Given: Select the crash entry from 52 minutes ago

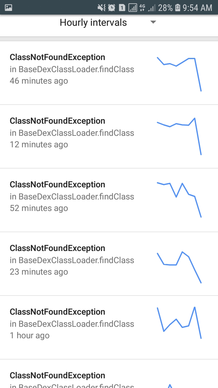Looking at the screenshot, I should 72,197.
